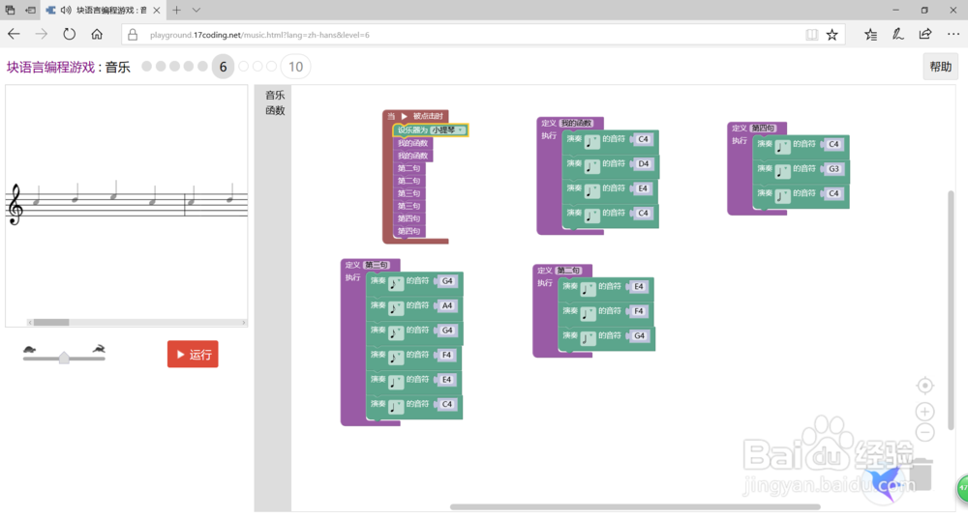
Task: Click the address bar URL
Action: click(x=259, y=35)
